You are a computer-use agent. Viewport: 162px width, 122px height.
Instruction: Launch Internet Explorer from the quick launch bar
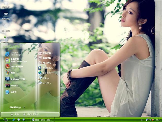pos(13,120)
